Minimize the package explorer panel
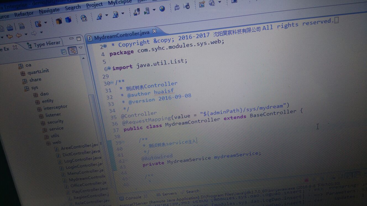Viewport: 367px width, 206px height. (71, 39)
